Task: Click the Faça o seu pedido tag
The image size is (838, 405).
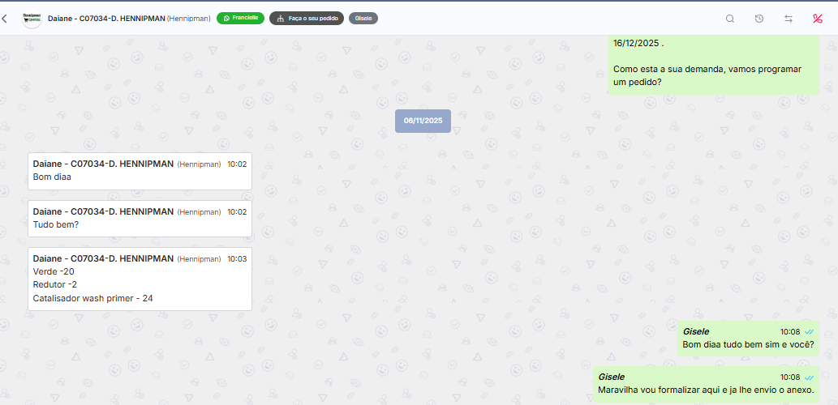Action: [307, 18]
